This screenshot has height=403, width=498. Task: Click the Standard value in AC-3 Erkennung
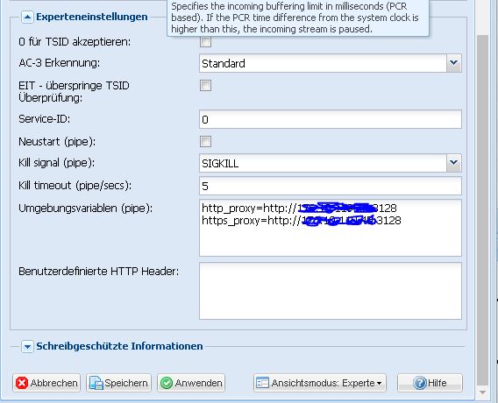coord(224,63)
